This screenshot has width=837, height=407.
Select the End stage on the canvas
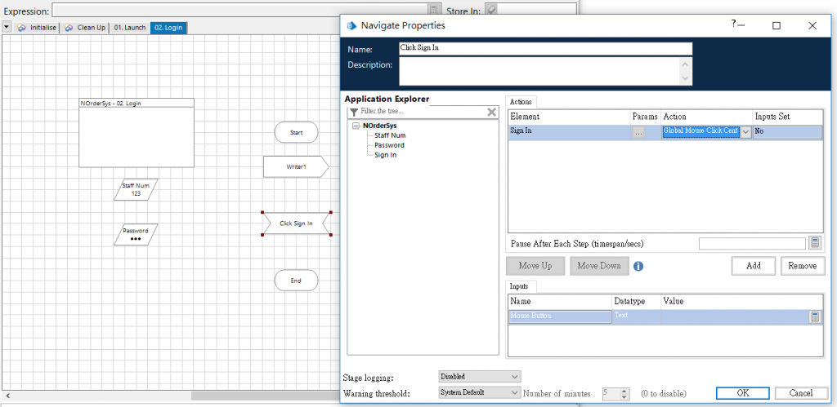296,281
